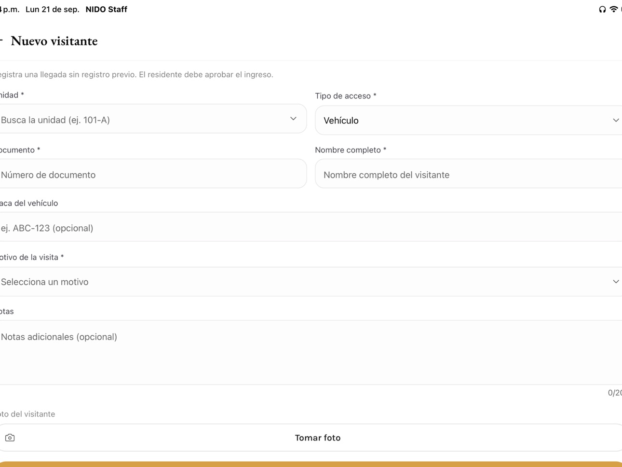Click the camera icon in the photo button

pos(10,438)
